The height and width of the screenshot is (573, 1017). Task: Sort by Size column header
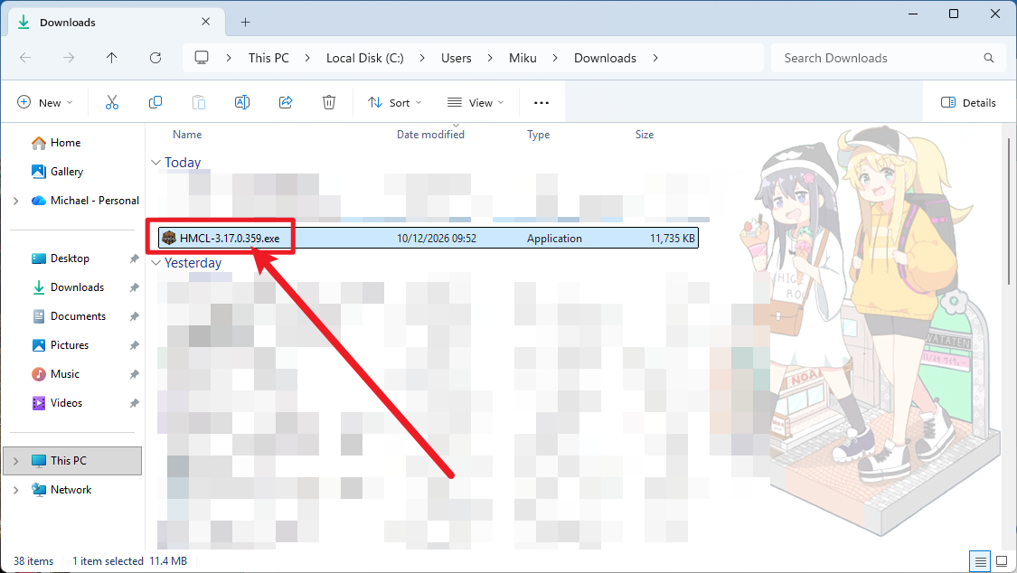(644, 135)
